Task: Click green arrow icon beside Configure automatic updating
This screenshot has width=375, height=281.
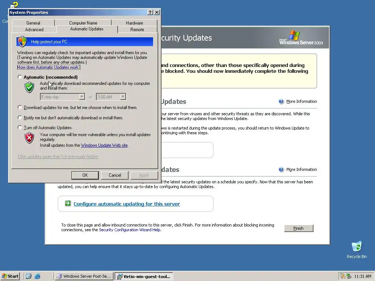Action: [x=68, y=203]
